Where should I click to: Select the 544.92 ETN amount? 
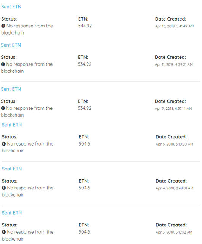pos(85,26)
